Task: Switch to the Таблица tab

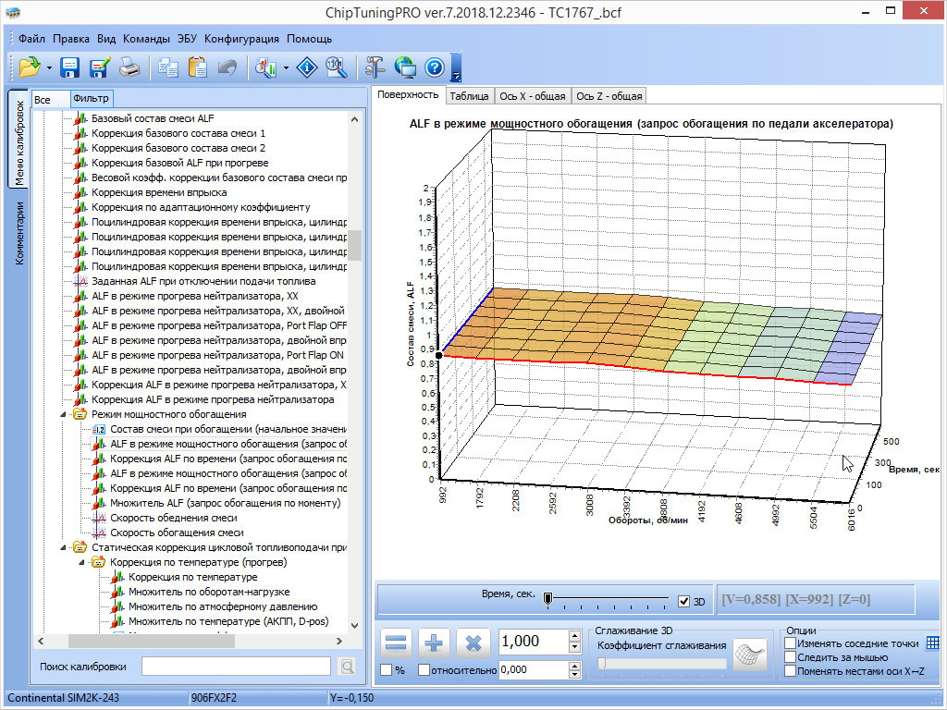Action: click(469, 96)
